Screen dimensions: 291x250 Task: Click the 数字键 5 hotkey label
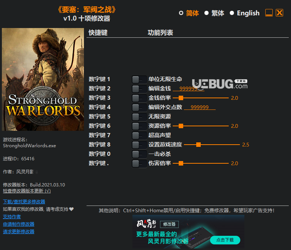[x=99, y=117]
